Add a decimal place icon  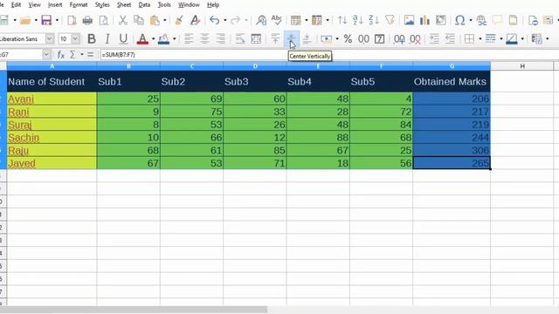pos(399,38)
